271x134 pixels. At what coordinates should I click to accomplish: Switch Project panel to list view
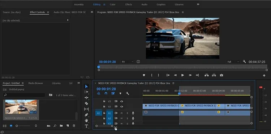[5, 126]
